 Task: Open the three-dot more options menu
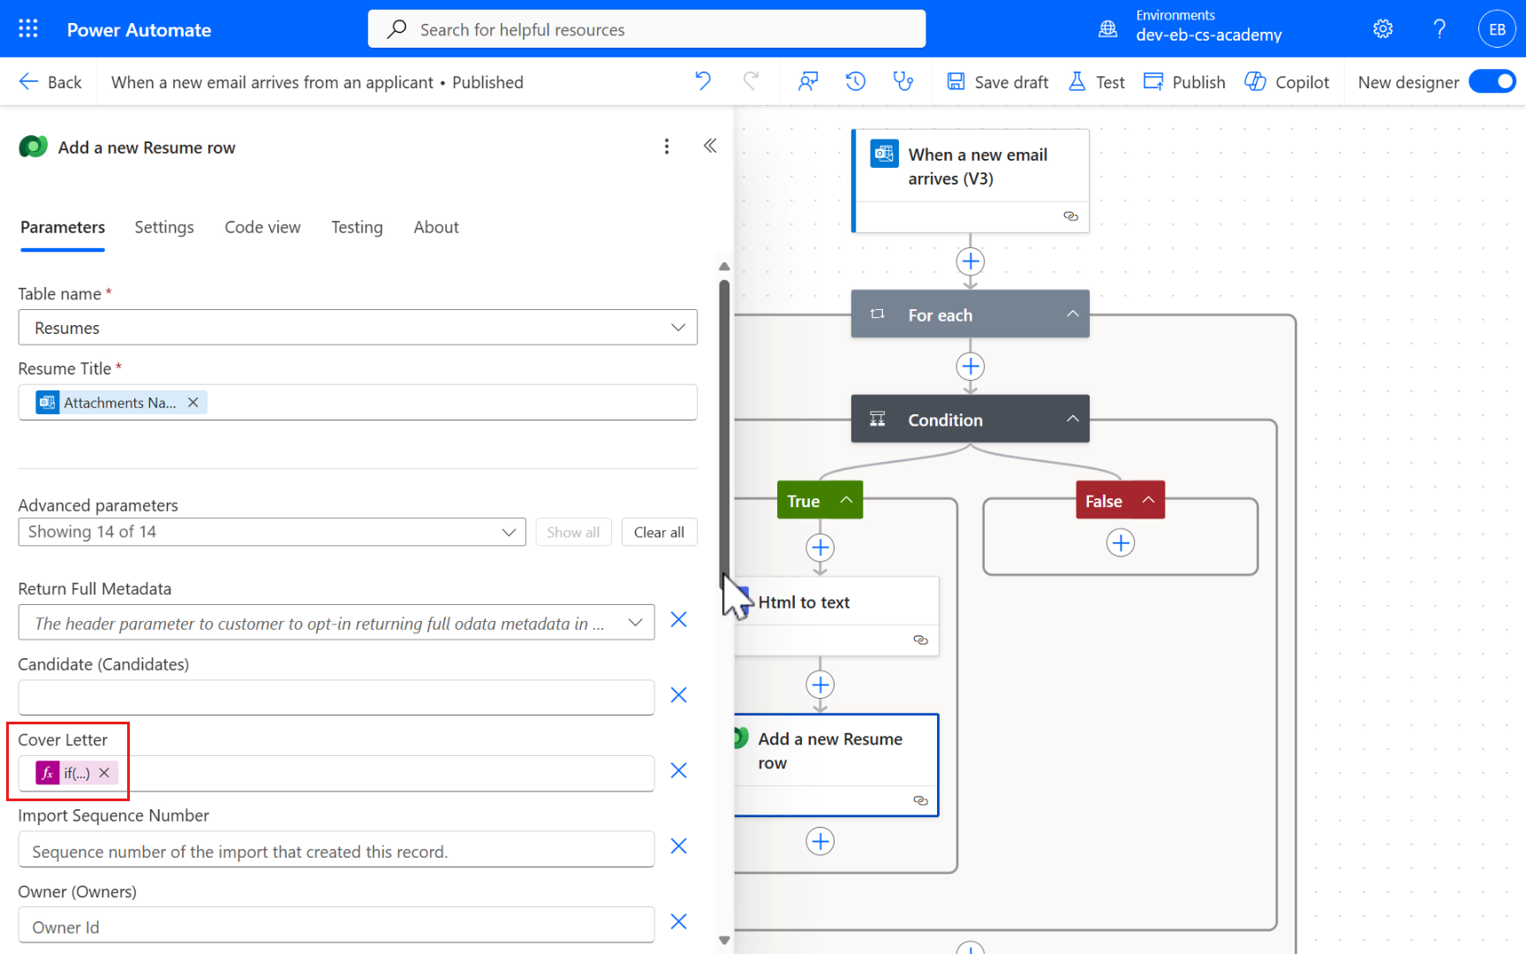(667, 147)
